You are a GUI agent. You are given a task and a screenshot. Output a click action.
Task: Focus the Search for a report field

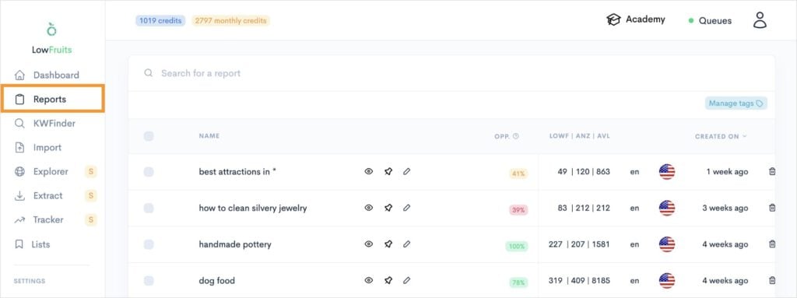pyautogui.click(x=452, y=73)
